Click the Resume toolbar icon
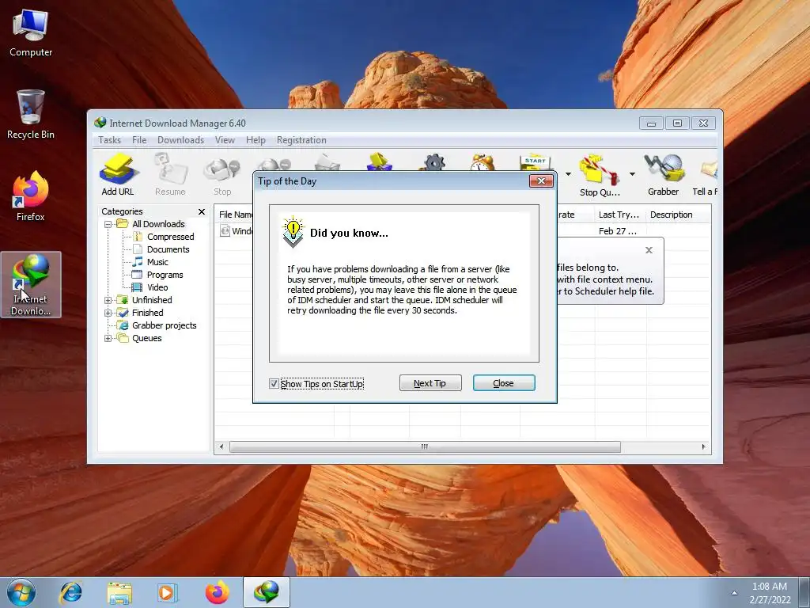Viewport: 810px width, 608px height. (x=171, y=175)
